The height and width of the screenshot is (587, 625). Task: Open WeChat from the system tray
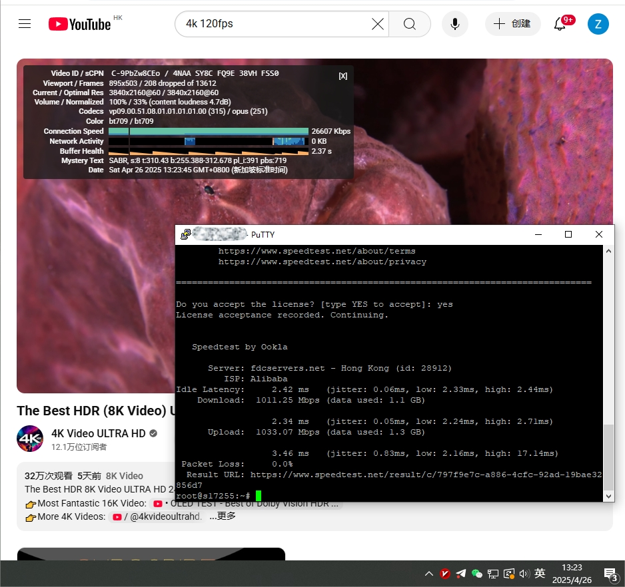(x=476, y=574)
